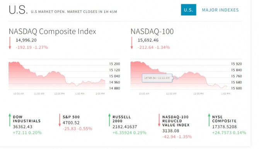
Task: Open the Russell 2000 index label
Action: coord(122,119)
